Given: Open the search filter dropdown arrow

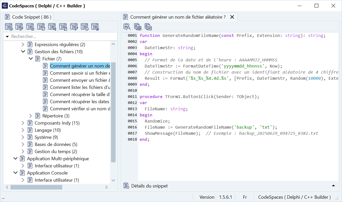Looking at the screenshot, I should 7,37.
